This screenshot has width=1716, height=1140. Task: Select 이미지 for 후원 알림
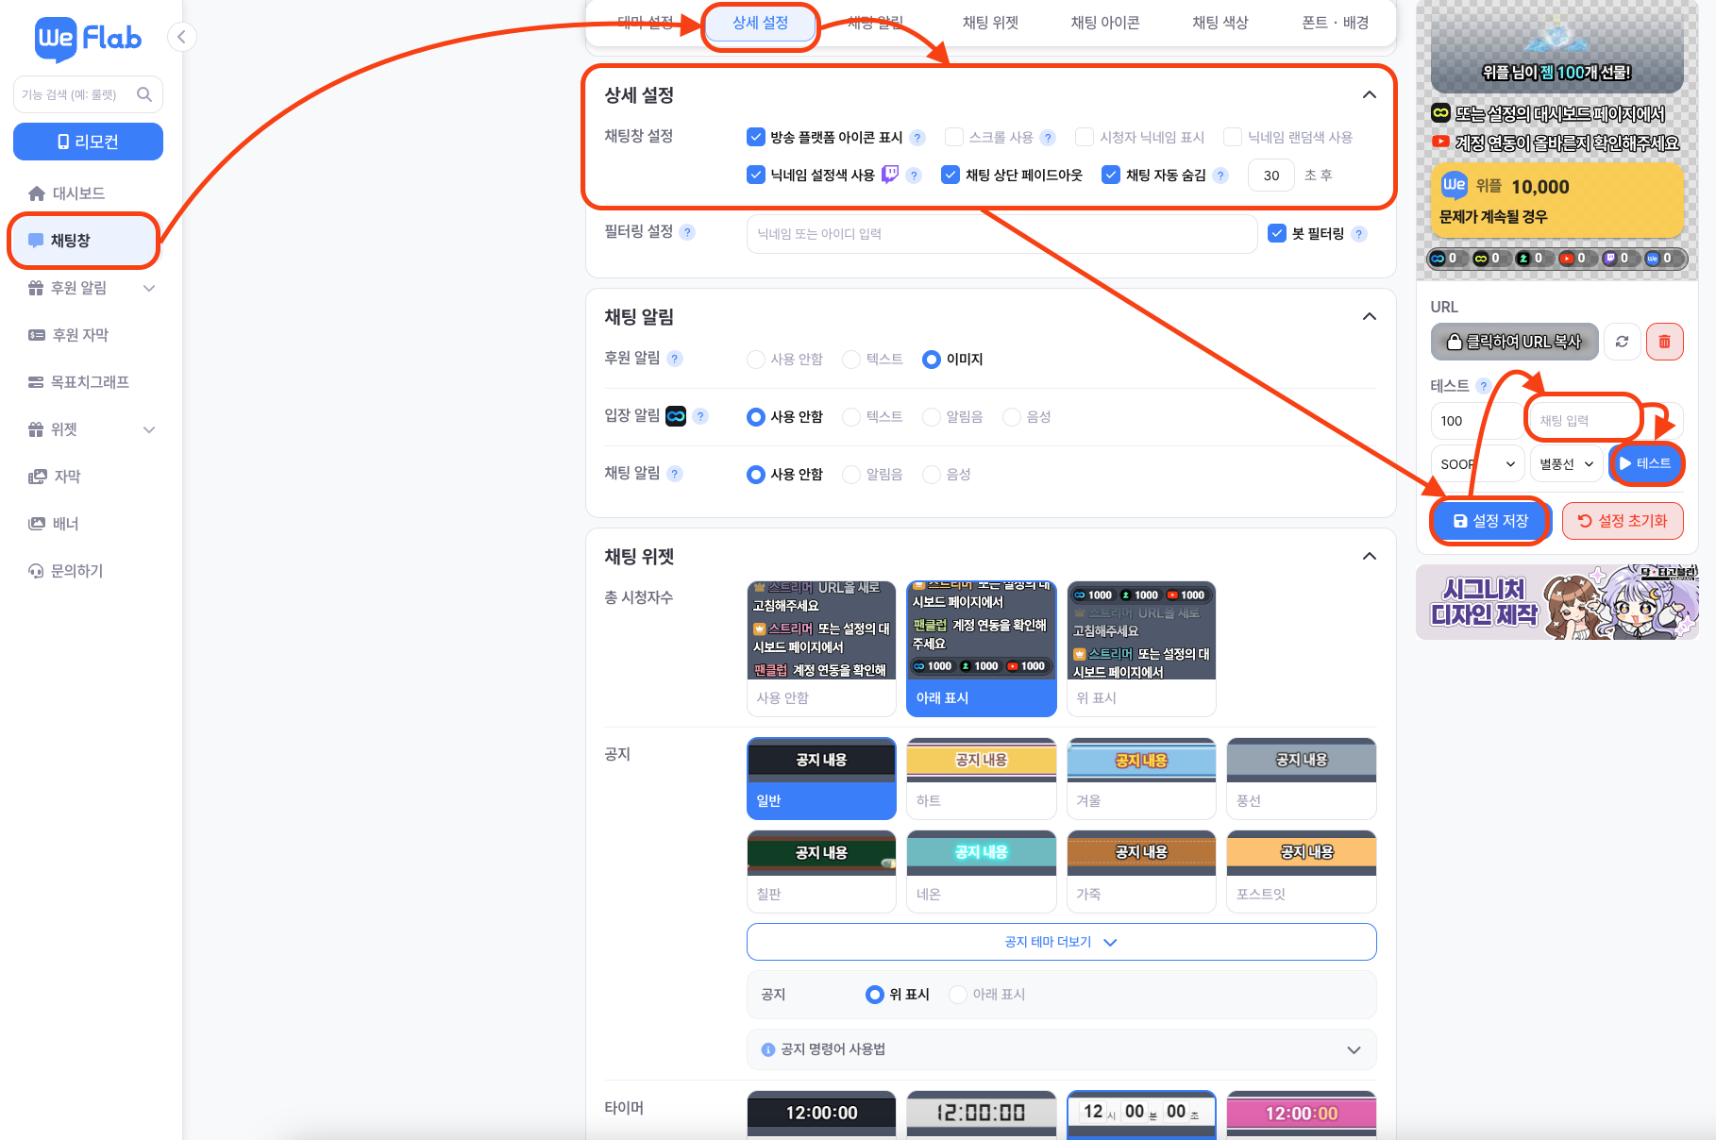932,360
